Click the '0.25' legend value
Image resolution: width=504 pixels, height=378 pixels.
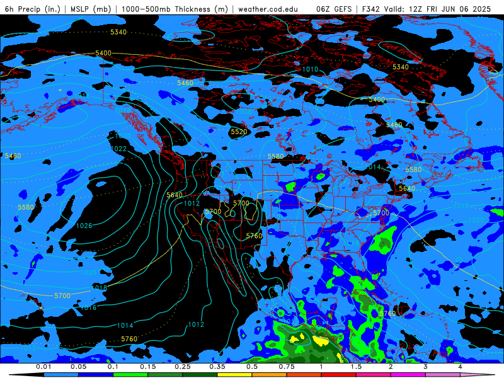[183, 367]
